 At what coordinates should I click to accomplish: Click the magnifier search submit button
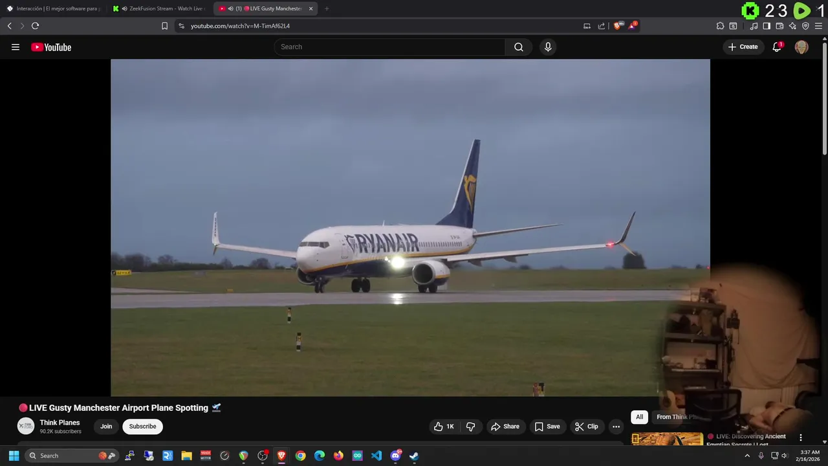pyautogui.click(x=519, y=47)
